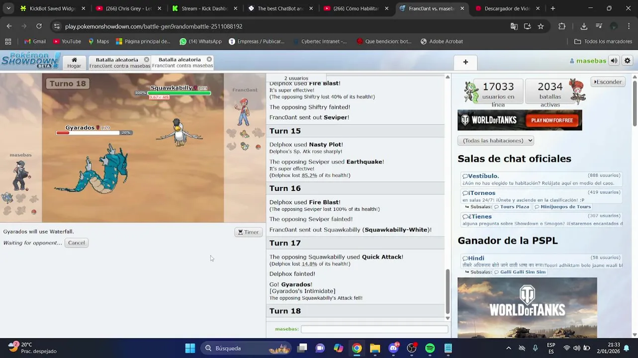Image resolution: width=638 pixels, height=358 pixels.
Task: Show hidden system tray icons
Action: 508,348
